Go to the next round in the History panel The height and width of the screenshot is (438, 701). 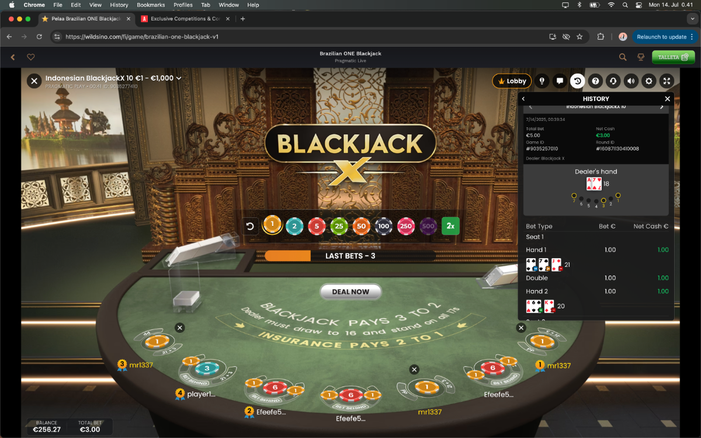[x=661, y=107]
